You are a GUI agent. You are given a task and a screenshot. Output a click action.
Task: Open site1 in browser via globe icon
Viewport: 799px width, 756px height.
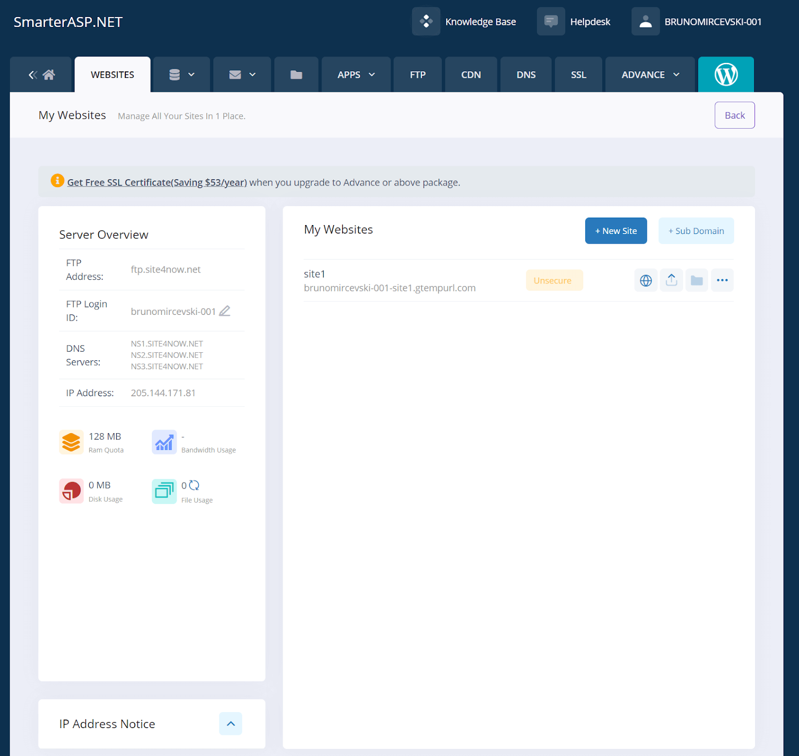646,280
